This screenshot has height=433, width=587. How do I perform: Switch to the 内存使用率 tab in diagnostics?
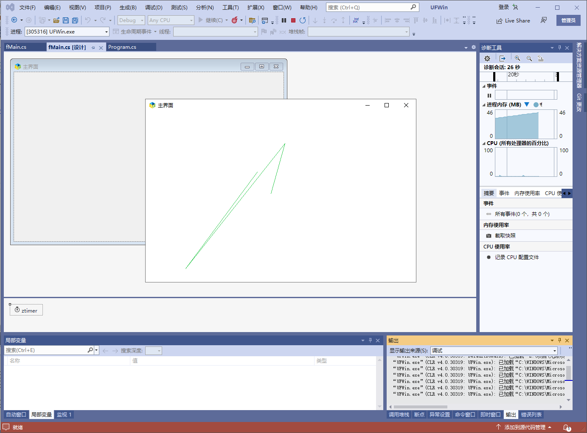[527, 193]
